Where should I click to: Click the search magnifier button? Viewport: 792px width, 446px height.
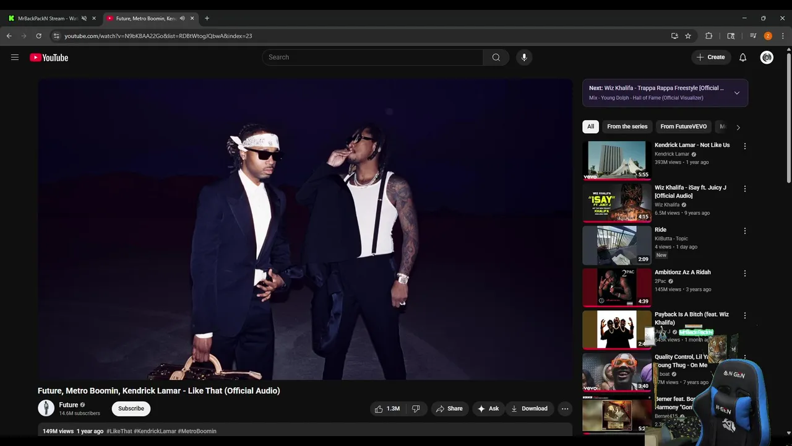(496, 57)
